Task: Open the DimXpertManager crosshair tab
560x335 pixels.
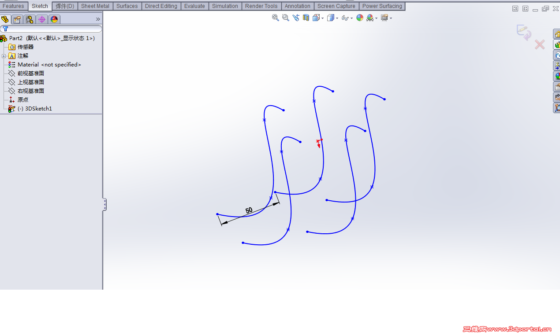Action: (x=42, y=19)
